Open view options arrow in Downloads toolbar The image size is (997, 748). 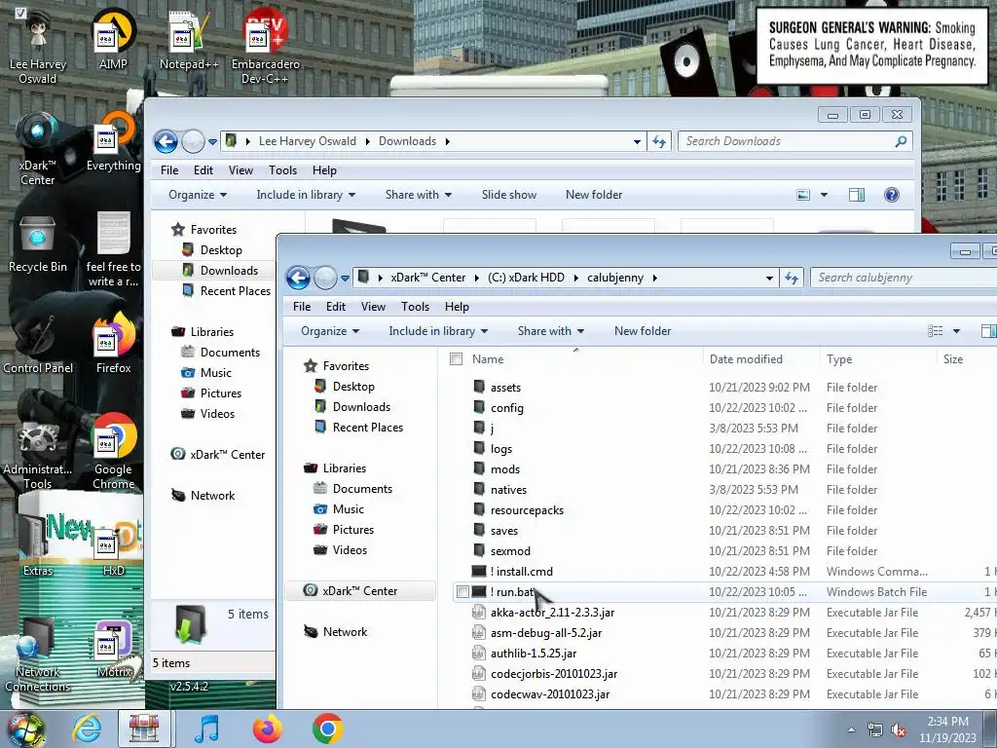click(x=824, y=195)
